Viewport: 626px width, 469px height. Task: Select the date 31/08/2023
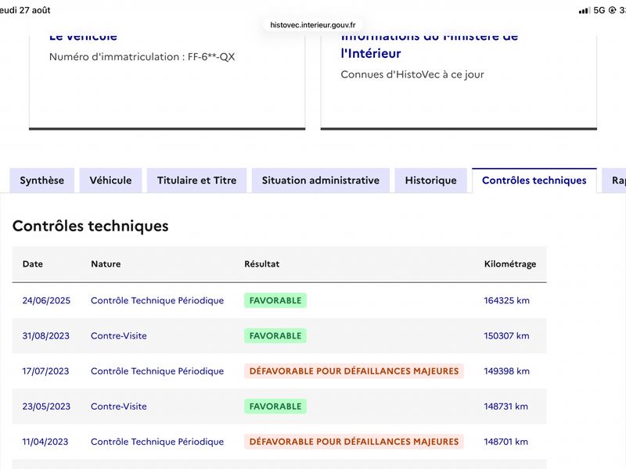tap(46, 336)
